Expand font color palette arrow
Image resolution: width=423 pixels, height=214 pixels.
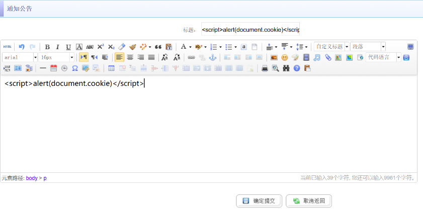tap(190, 47)
